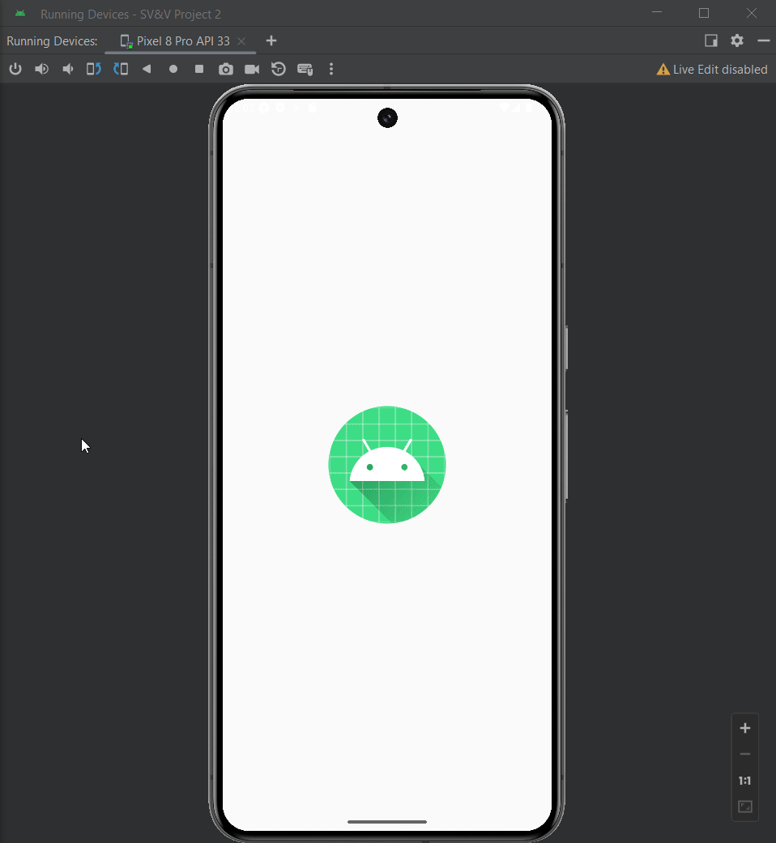Set emulator zoom to 1:1 actual size
The width and height of the screenshot is (776, 843).
coord(744,781)
